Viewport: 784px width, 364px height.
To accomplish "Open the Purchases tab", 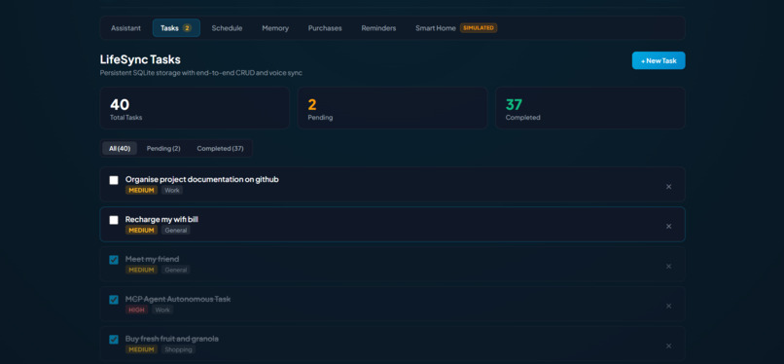I will coord(325,28).
